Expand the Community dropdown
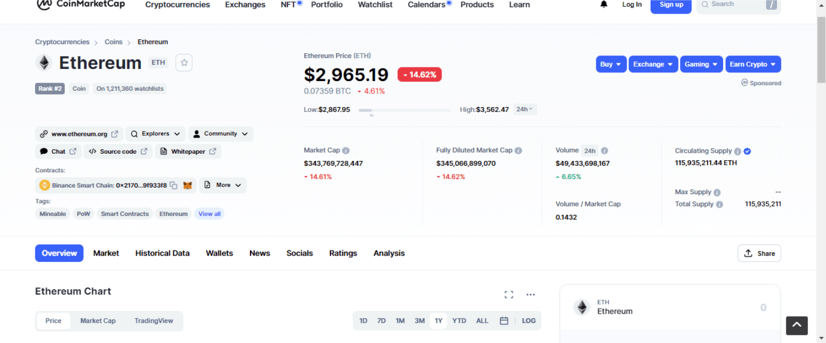Screen dimensions: 826x343 pyautogui.click(x=221, y=134)
